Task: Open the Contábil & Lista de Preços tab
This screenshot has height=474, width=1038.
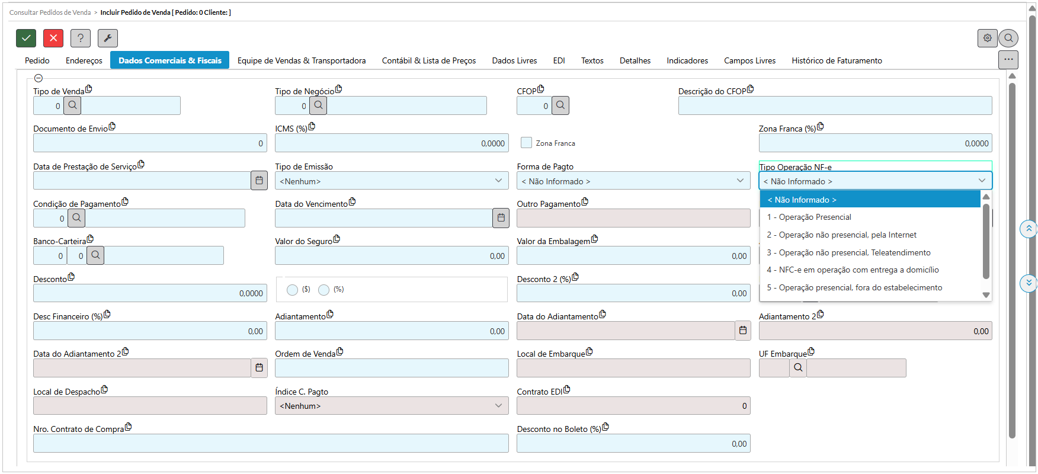Action: [429, 60]
